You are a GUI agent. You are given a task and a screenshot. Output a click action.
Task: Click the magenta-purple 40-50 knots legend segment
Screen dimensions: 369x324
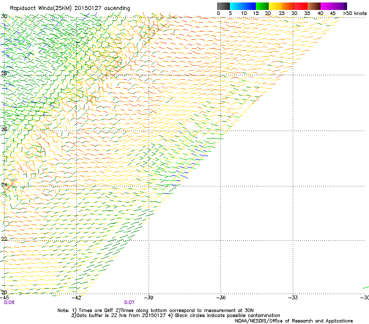point(334,6)
